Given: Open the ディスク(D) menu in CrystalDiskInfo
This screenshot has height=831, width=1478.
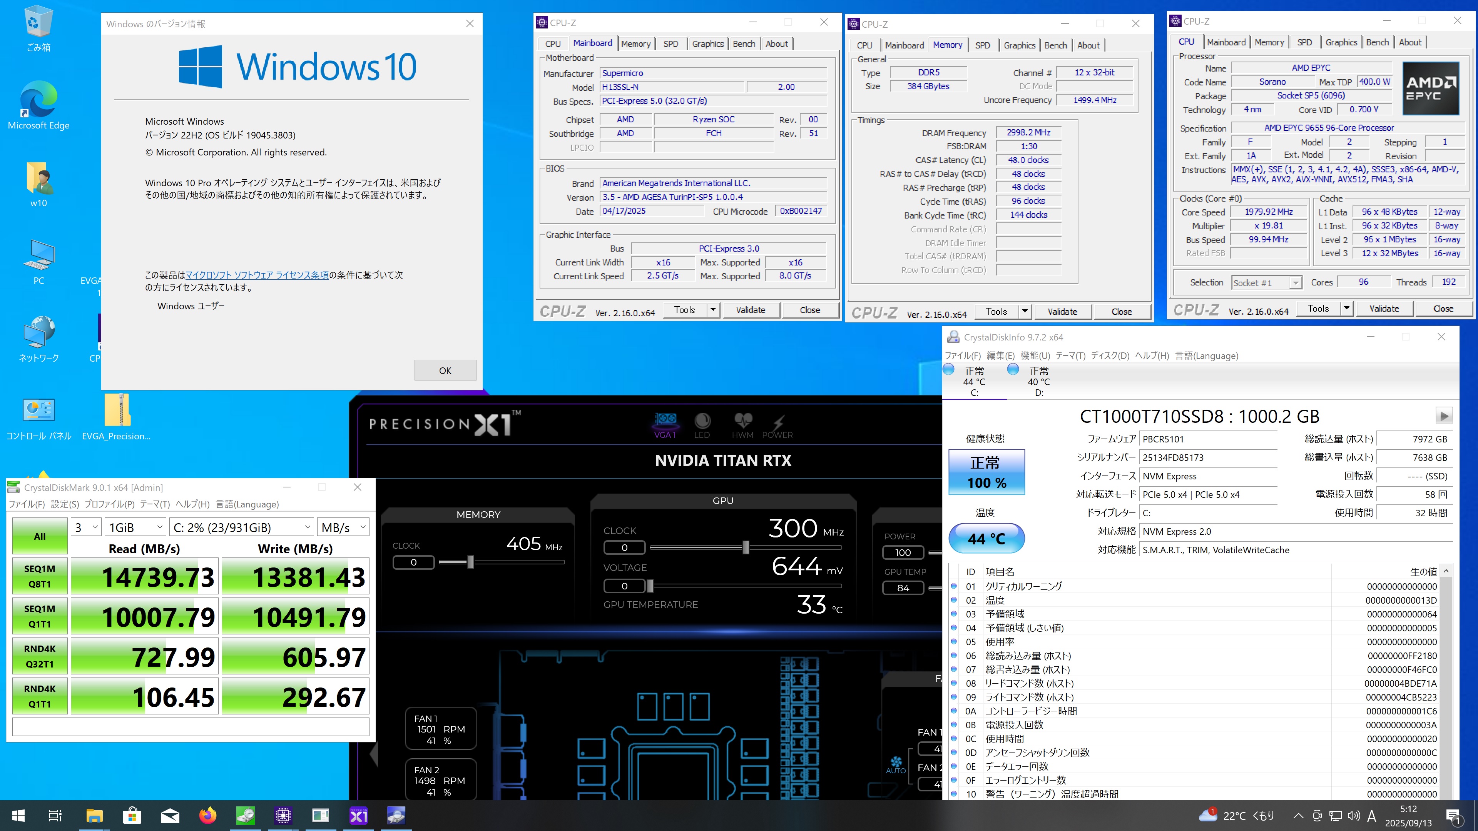Looking at the screenshot, I should coord(1110,355).
